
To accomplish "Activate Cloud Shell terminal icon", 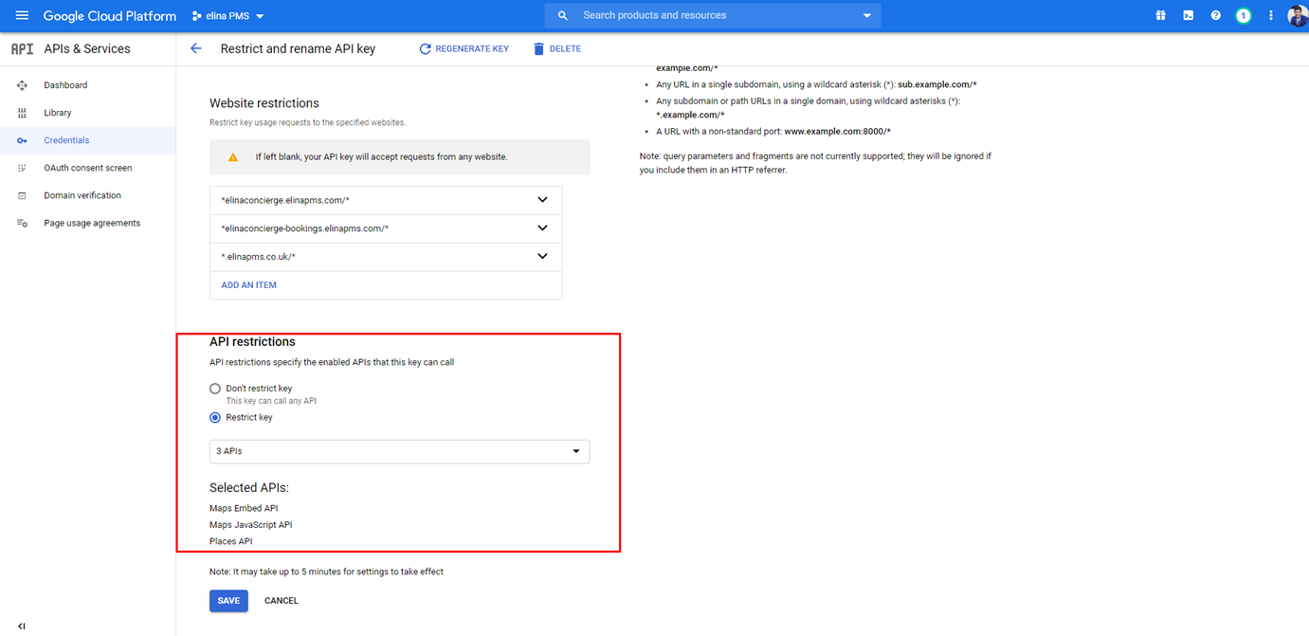I will pyautogui.click(x=1188, y=16).
